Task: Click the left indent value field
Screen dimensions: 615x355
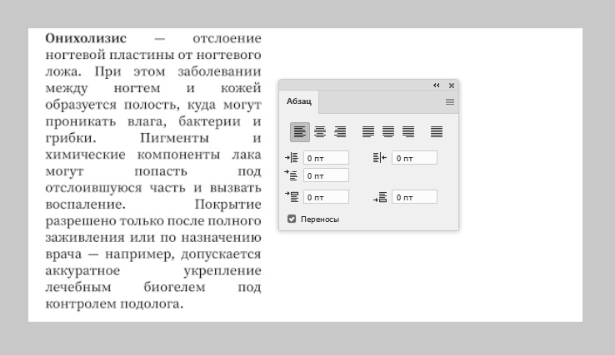Action: (x=326, y=158)
